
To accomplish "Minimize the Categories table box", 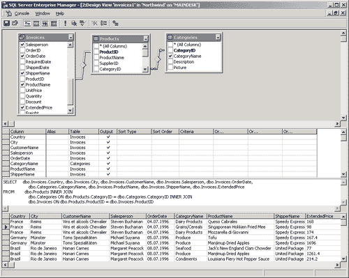I will 218,37.
